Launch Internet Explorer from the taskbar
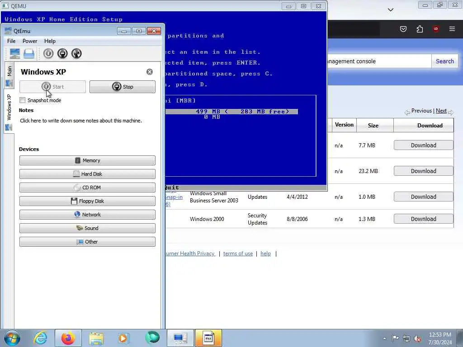 coord(40,338)
